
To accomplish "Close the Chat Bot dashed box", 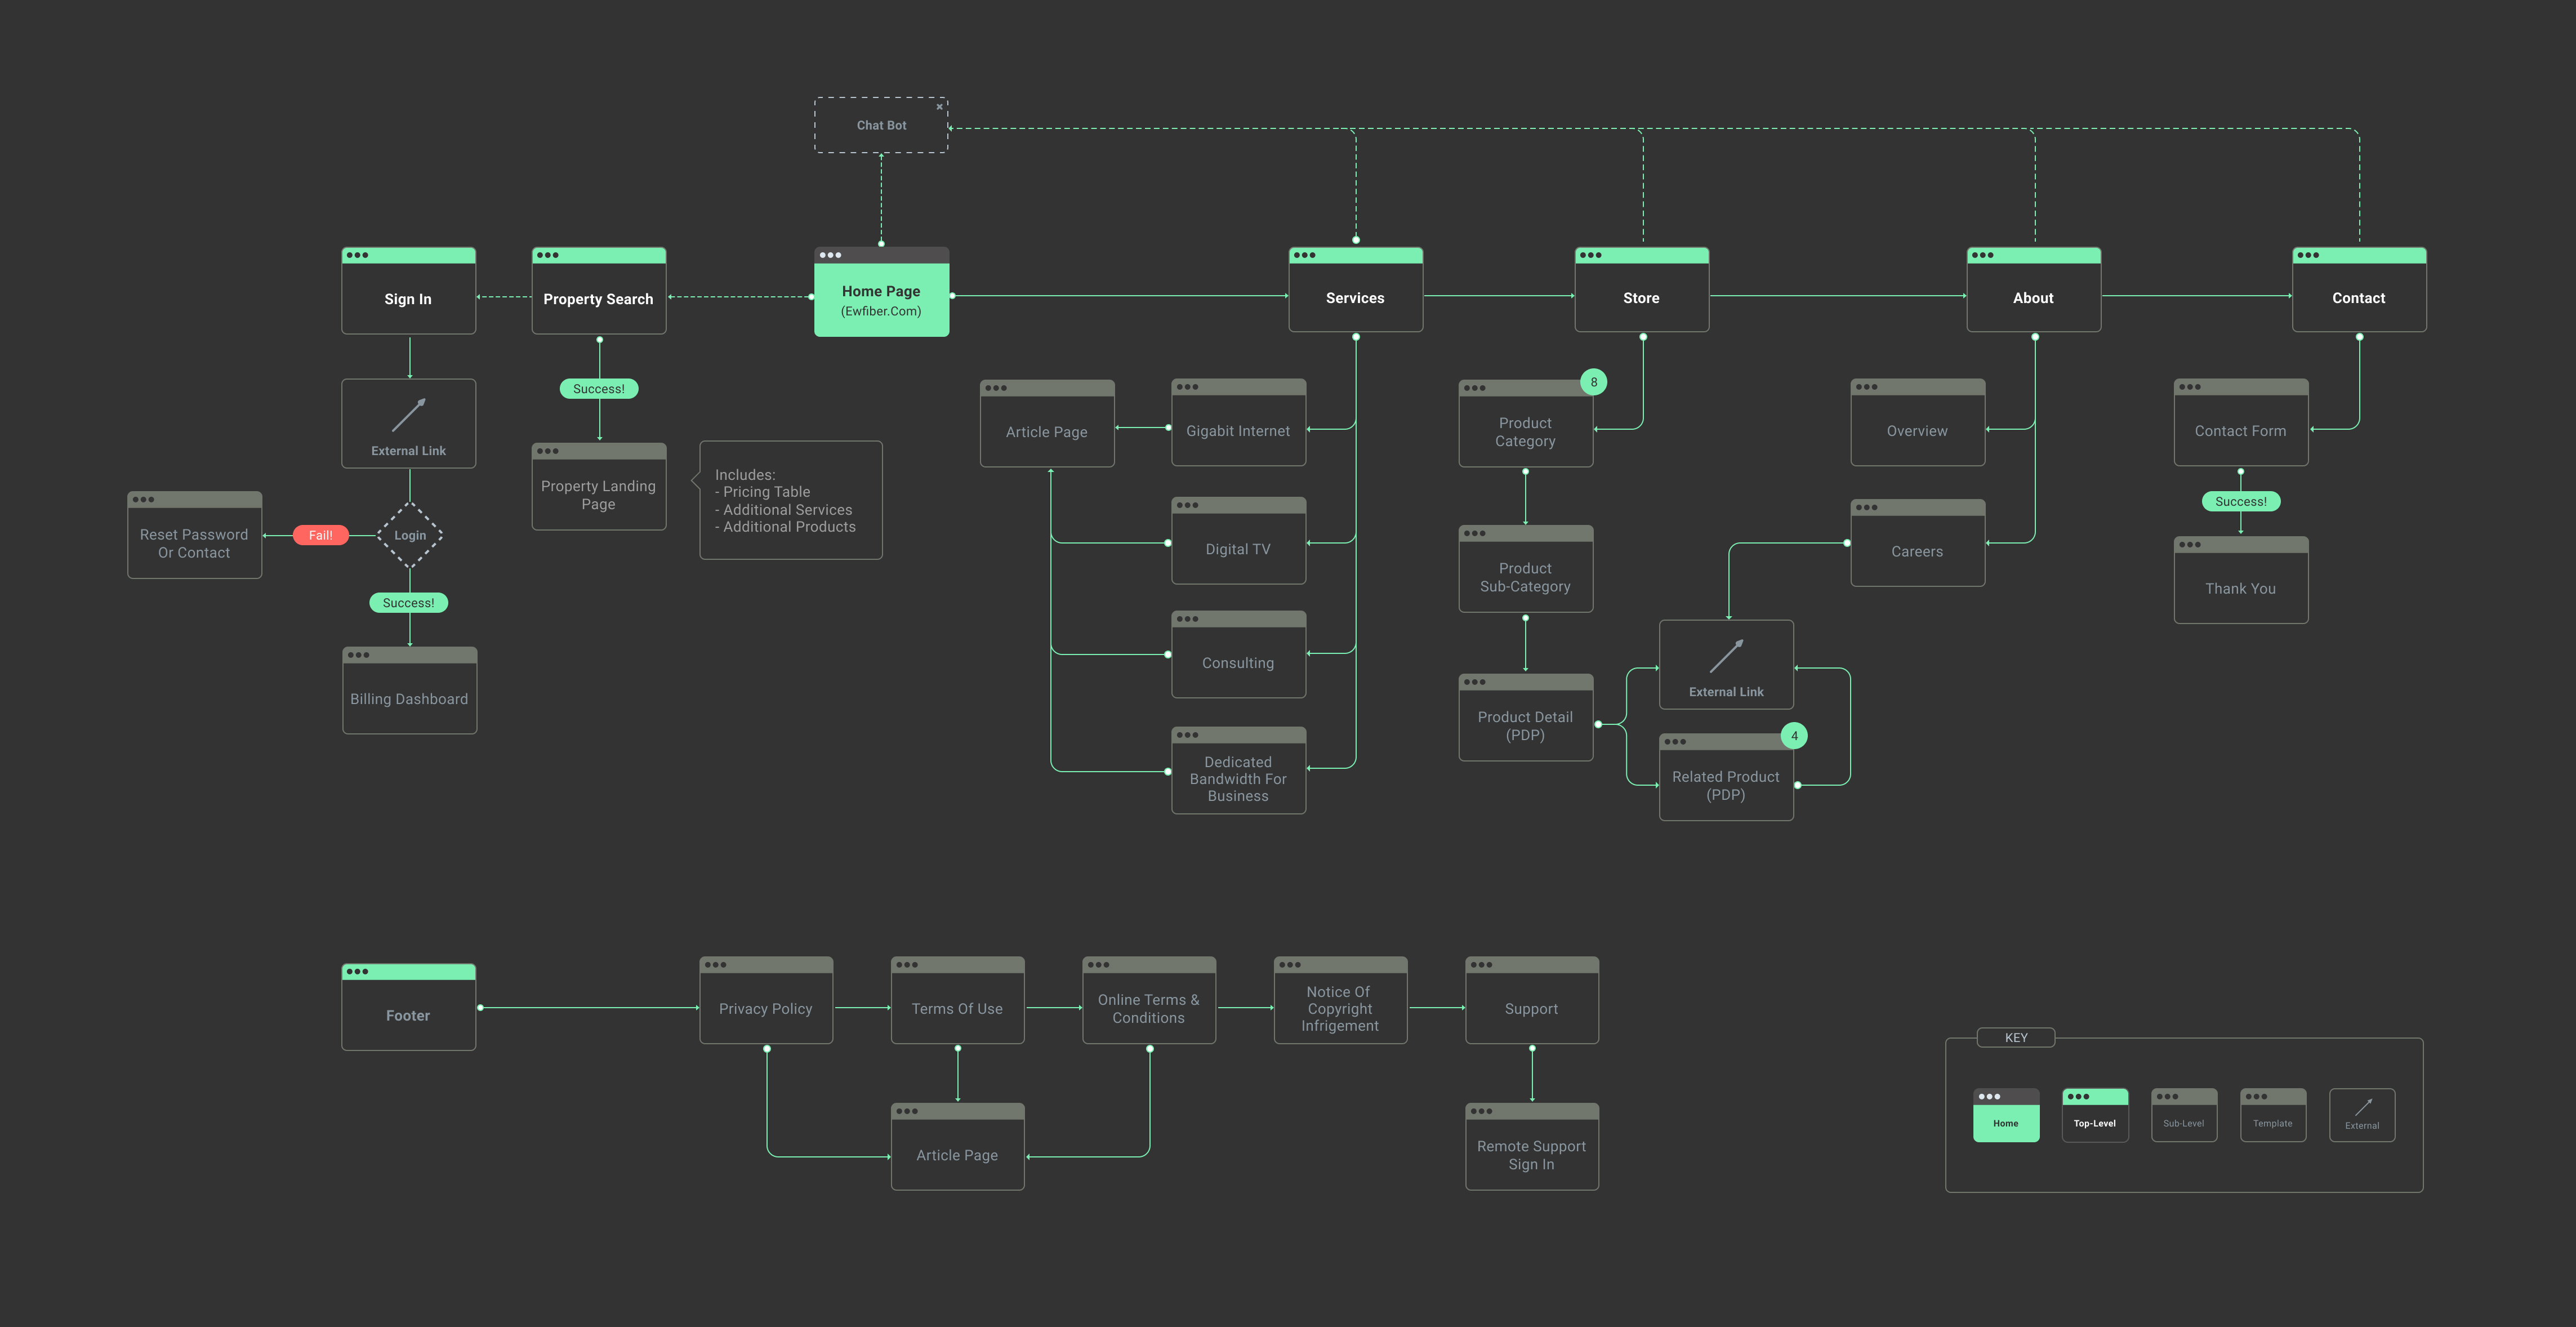I will [x=939, y=106].
